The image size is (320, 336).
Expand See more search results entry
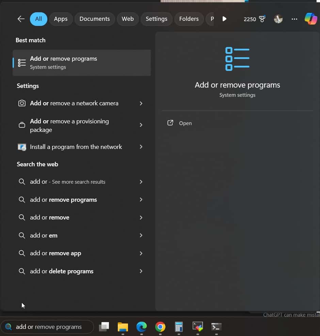coord(141,182)
